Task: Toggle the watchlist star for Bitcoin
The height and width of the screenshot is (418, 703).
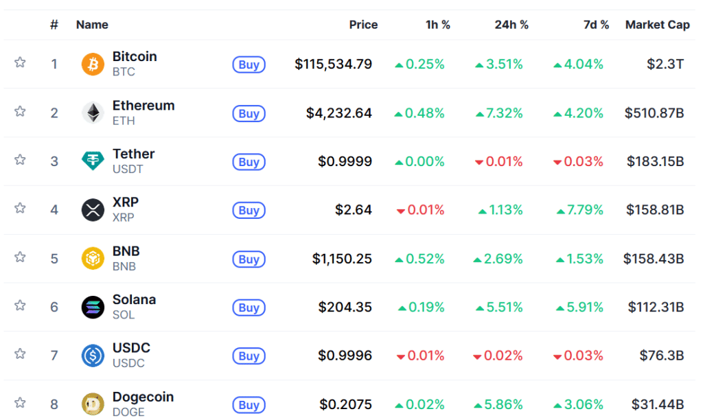Action: (20, 62)
